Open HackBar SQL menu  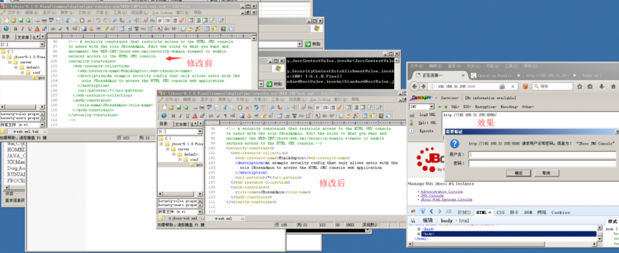point(455,106)
